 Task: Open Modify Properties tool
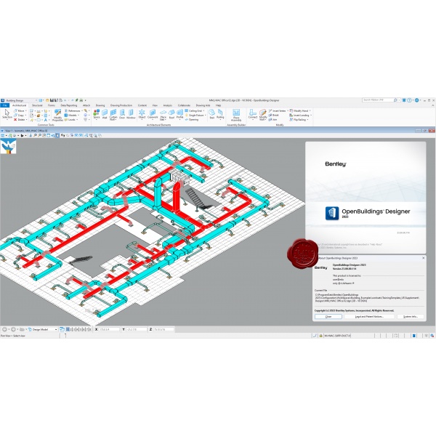pyautogui.click(x=57, y=115)
